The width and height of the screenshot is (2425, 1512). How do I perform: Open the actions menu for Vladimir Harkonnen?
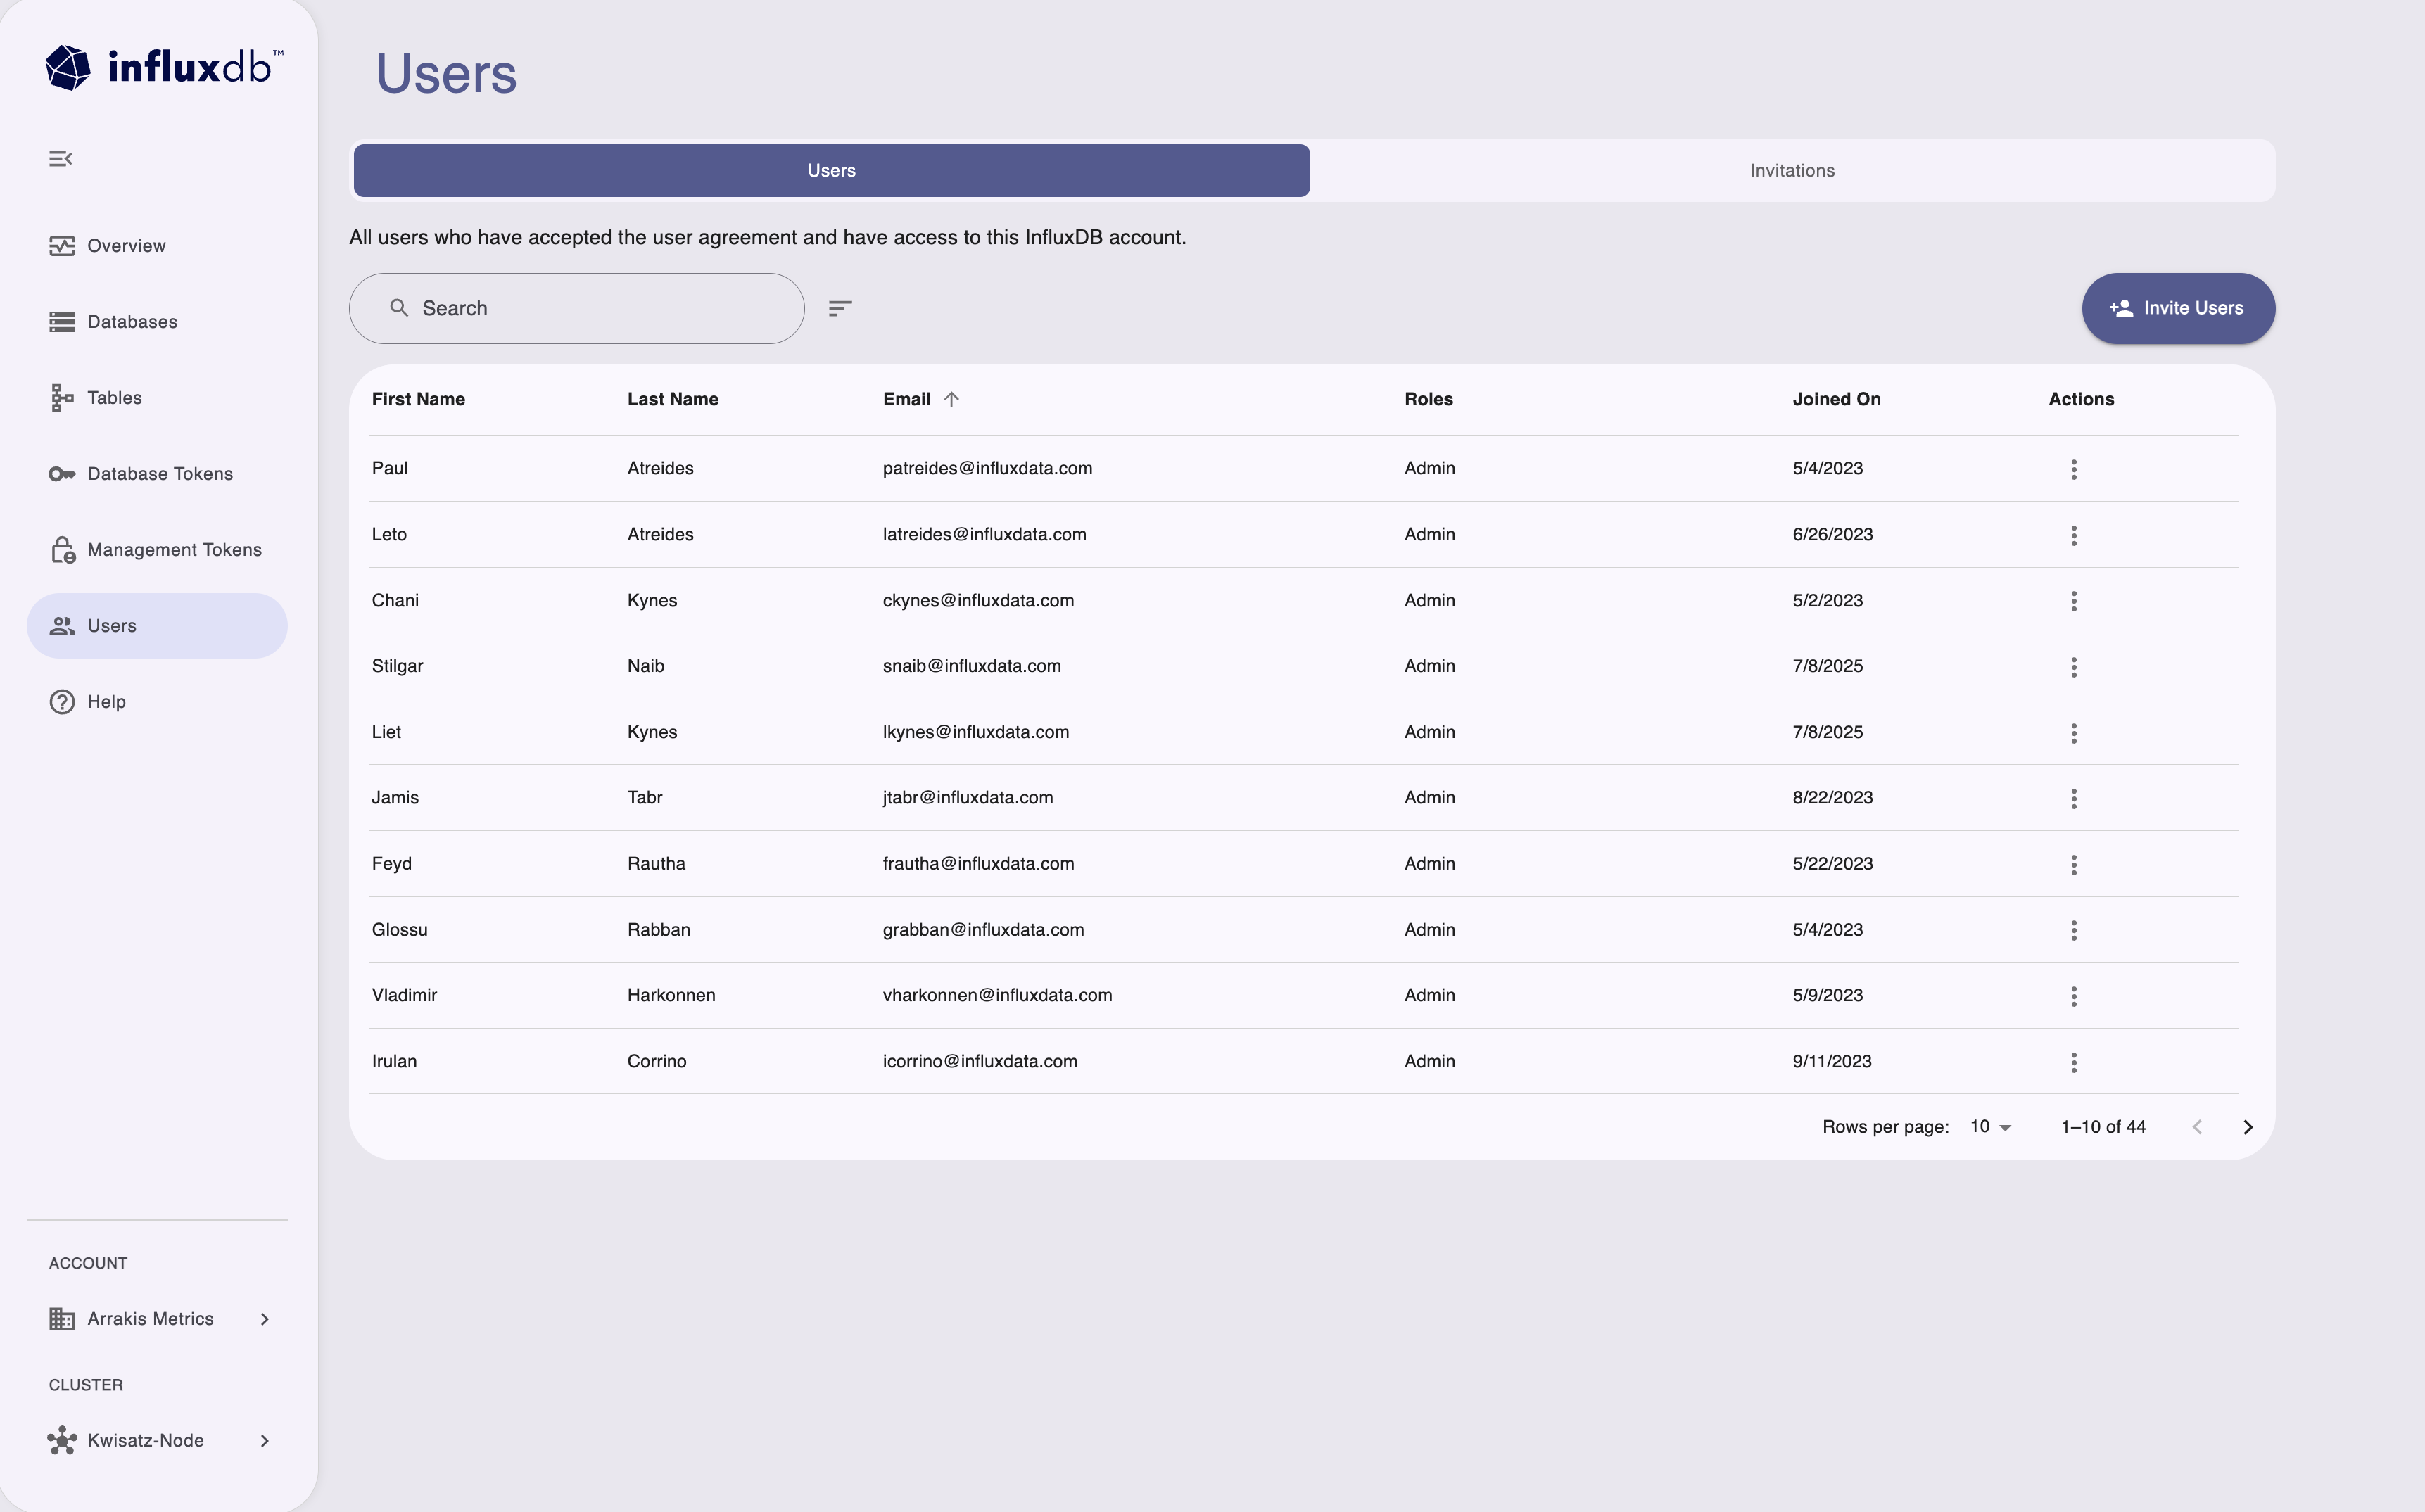[2073, 996]
